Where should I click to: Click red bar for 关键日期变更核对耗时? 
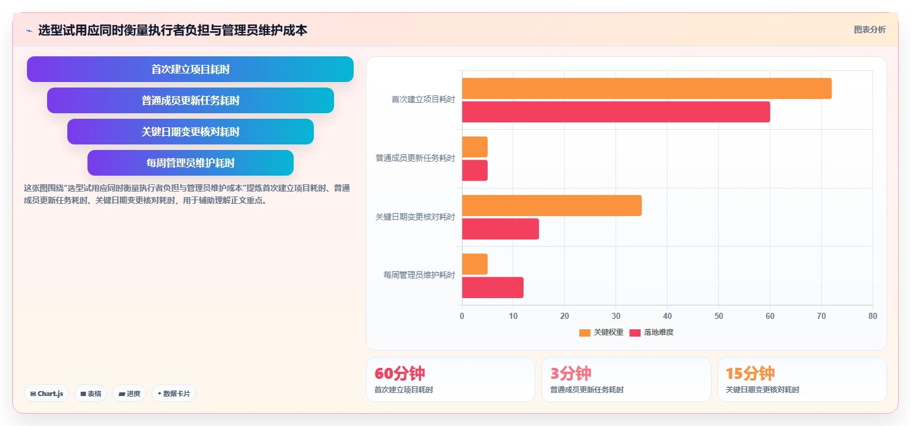(x=500, y=229)
